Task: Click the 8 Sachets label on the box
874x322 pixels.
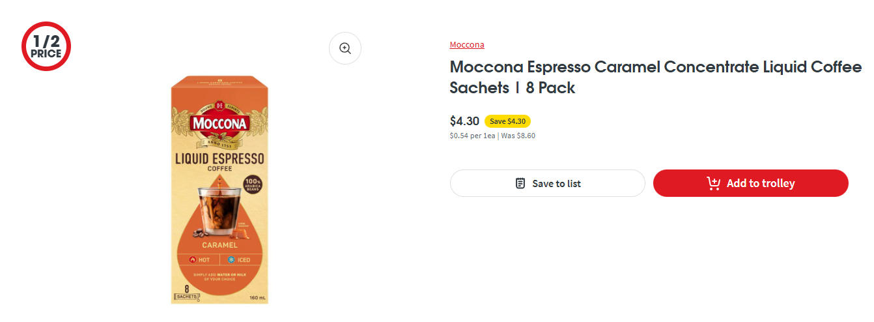Action: pyautogui.click(x=186, y=293)
